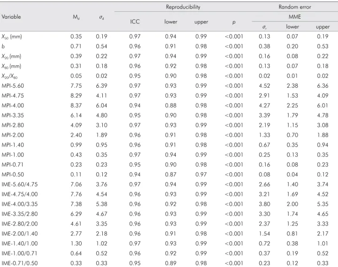
Task: Click the p value in the X50 row
Action: (x=234, y=37)
